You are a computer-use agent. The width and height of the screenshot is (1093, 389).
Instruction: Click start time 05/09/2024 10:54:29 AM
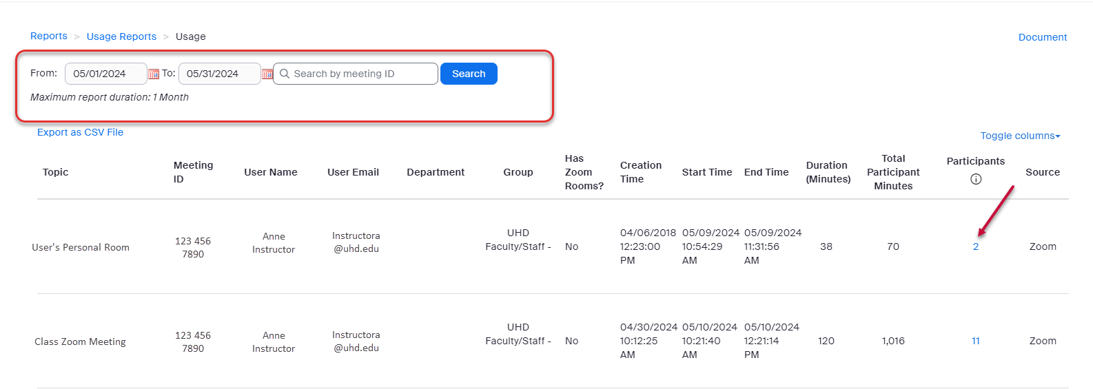tap(711, 246)
